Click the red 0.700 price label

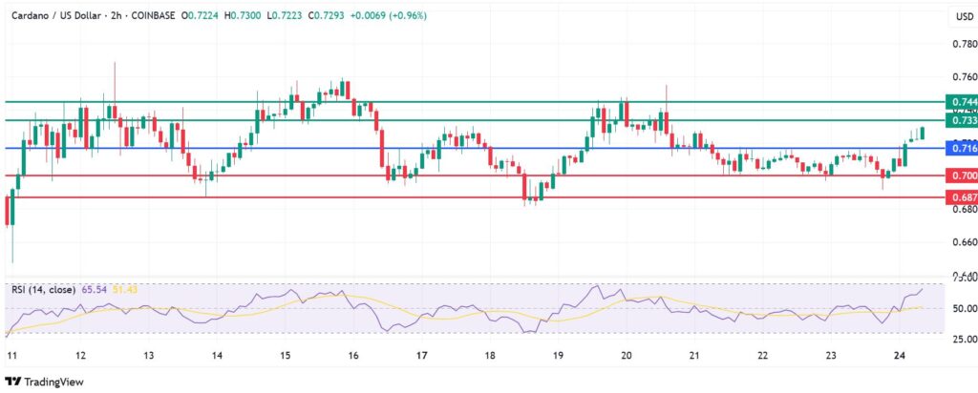click(x=962, y=176)
